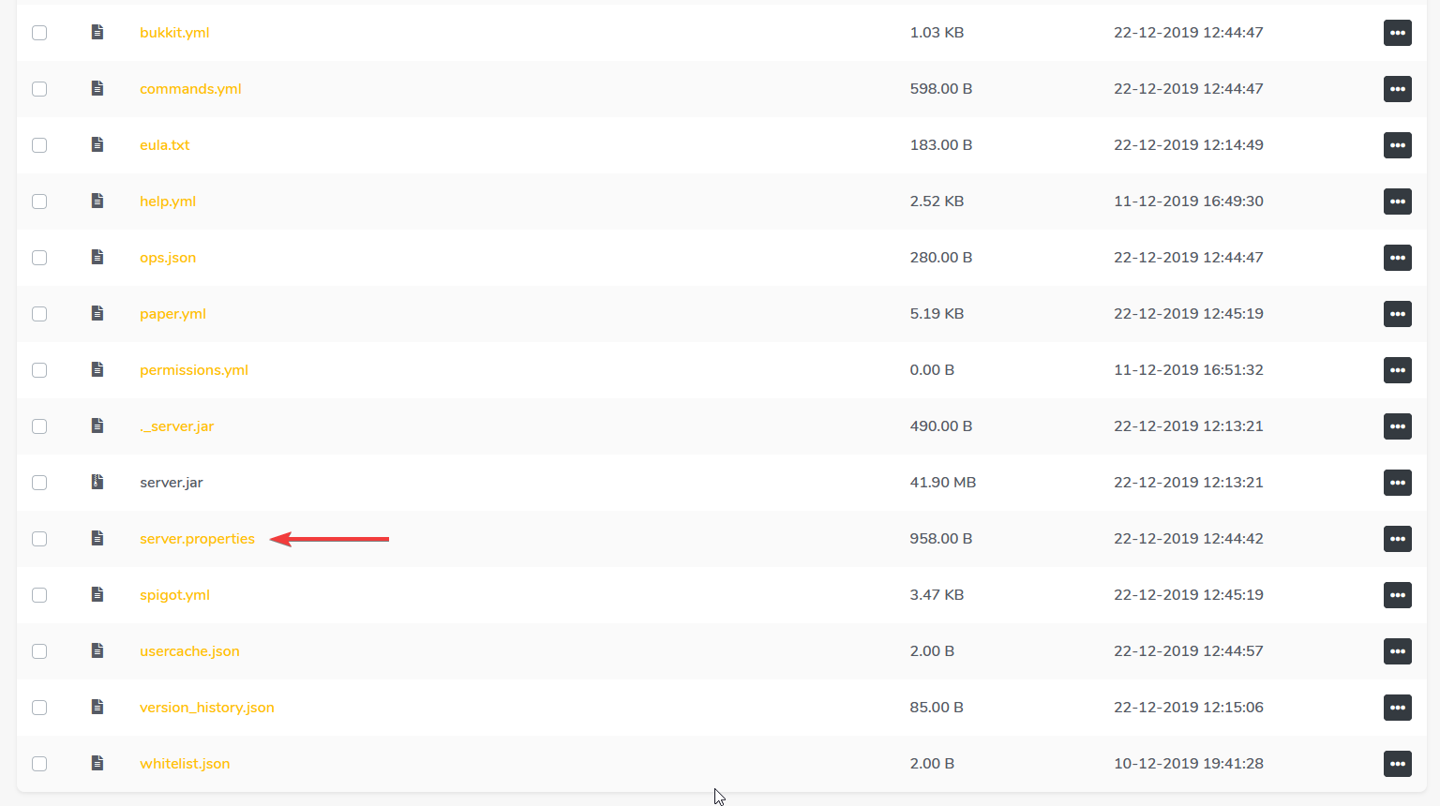
Task: Click the file icon beside paper.yml
Action: [x=97, y=314]
